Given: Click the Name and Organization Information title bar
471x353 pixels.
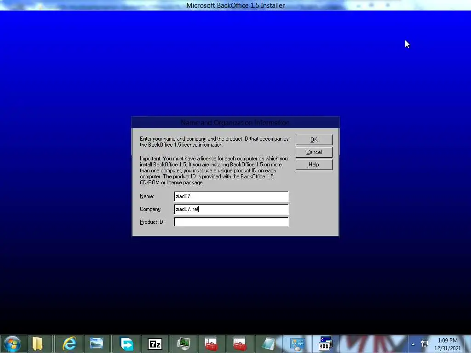Looking at the screenshot, I should click(235, 122).
